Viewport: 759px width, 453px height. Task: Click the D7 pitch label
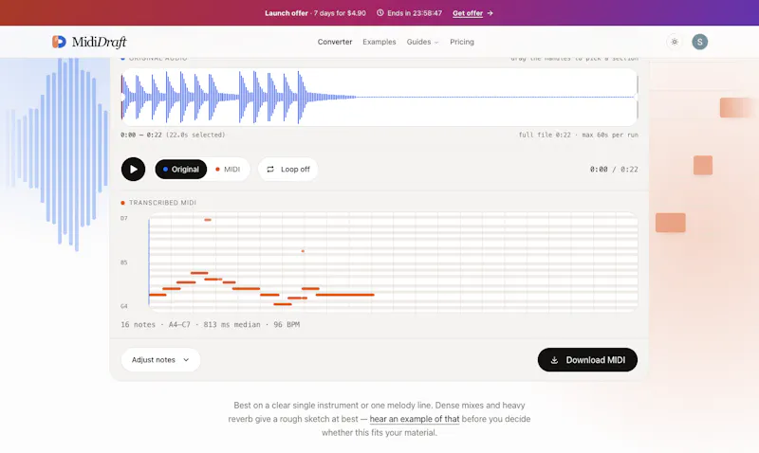point(124,218)
